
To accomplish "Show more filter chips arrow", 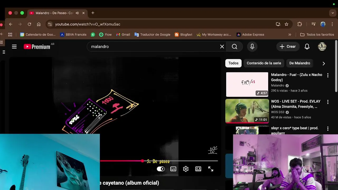I will [x=323, y=63].
